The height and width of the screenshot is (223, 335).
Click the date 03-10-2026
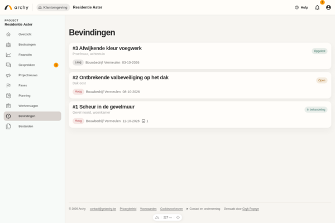point(131,62)
